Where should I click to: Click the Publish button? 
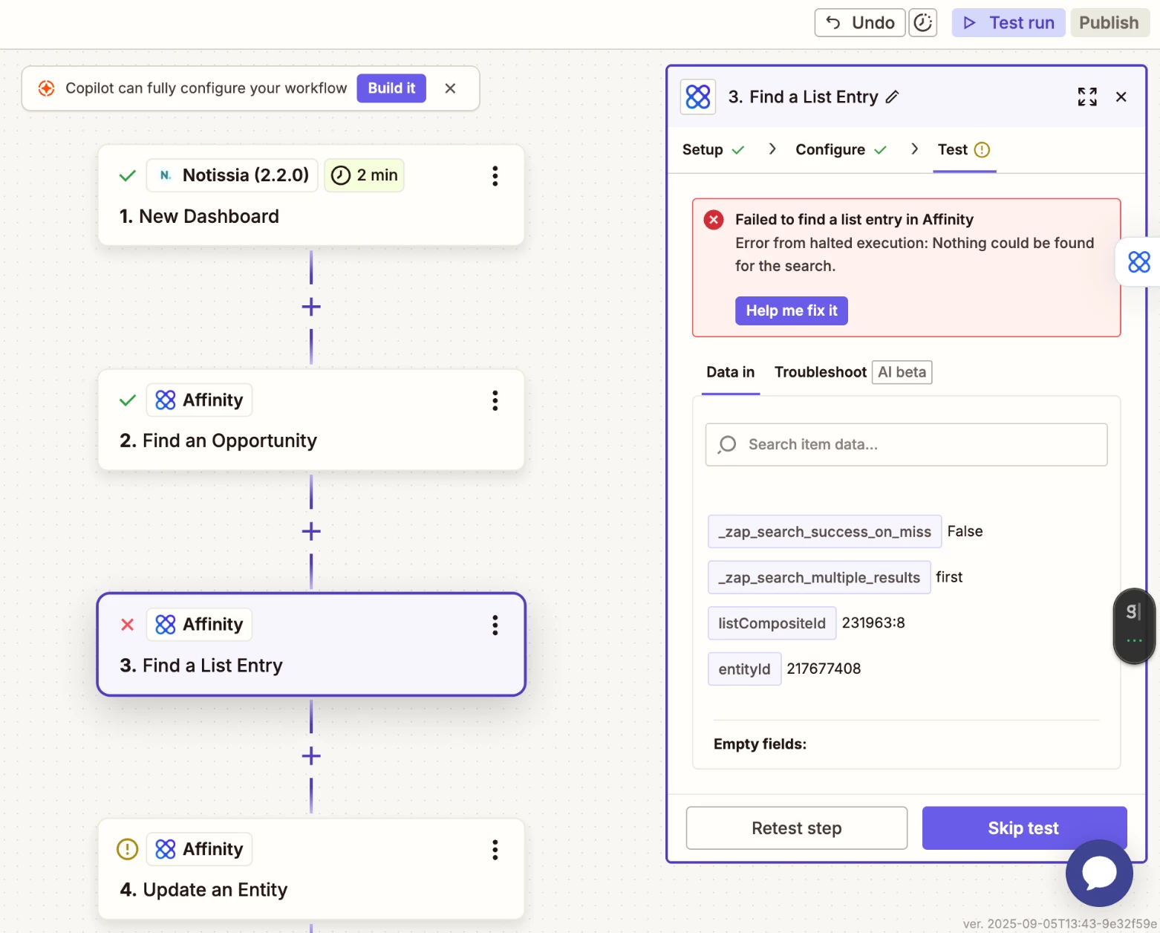pos(1110,22)
